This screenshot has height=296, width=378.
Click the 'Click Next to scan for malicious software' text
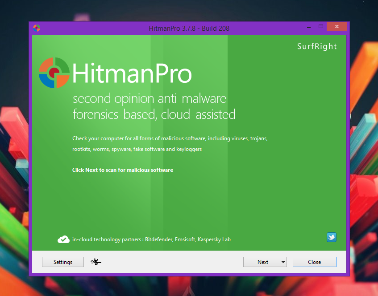pyautogui.click(x=123, y=170)
